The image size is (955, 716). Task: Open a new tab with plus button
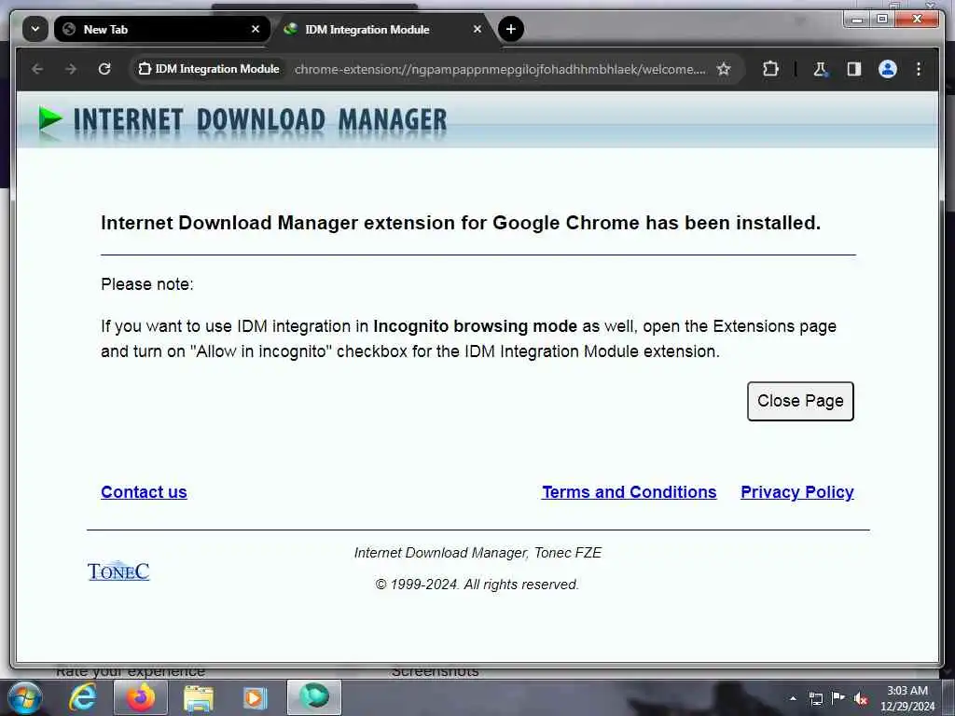point(511,29)
